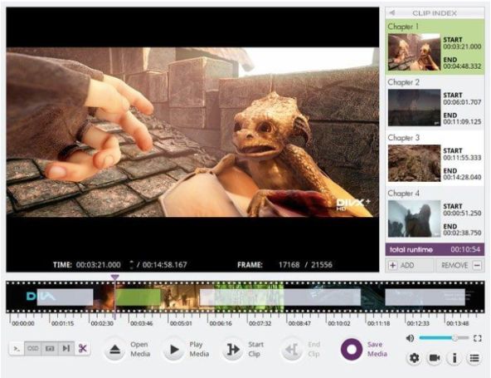Screen dimensions: 491x378
Task: Open the info icon
Action: 455,357
